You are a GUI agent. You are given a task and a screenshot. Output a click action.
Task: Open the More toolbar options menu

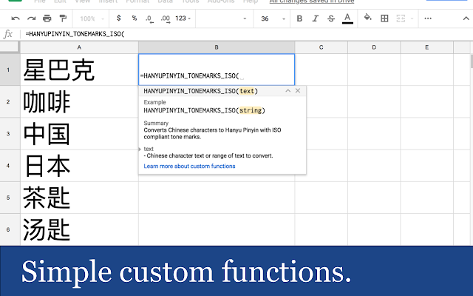(x=428, y=18)
